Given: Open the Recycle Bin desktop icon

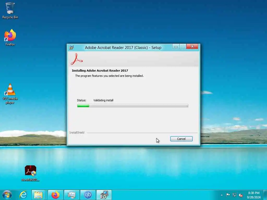Looking at the screenshot, I should [x=10, y=10].
